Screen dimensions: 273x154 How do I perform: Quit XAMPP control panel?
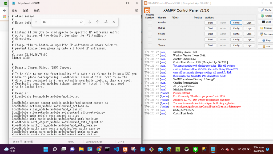[x=266, y=47]
